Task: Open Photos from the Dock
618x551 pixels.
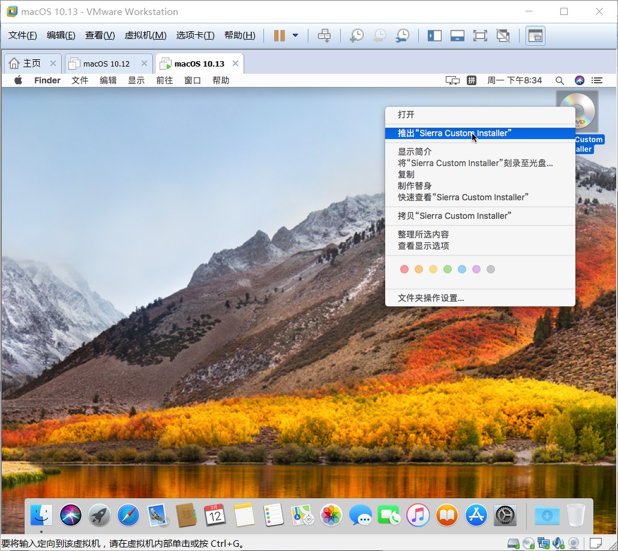Action: tap(331, 515)
